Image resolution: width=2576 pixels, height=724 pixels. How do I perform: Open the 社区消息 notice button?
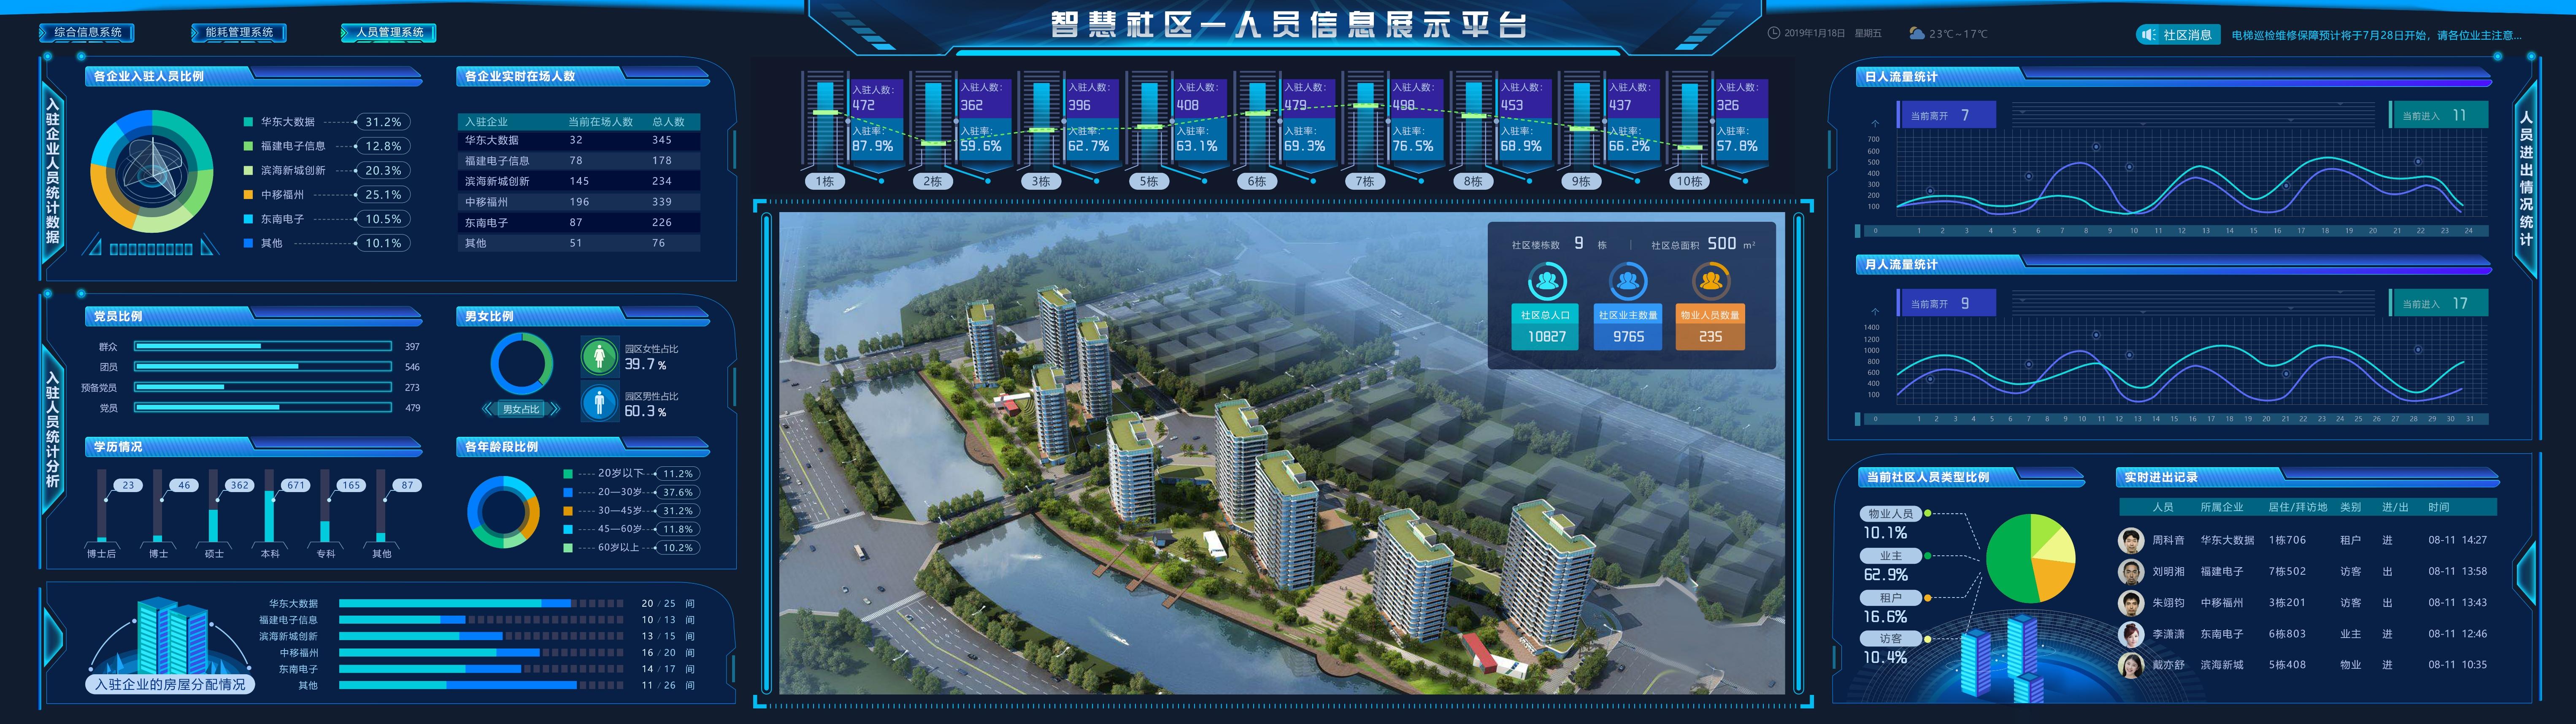coord(2178,35)
